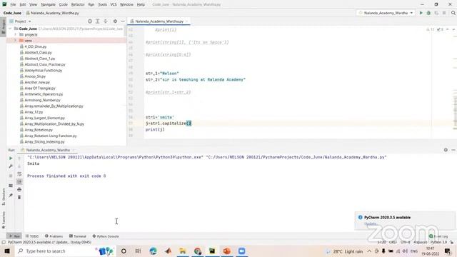Hide the Project tool window
This screenshot has width=457, height=257.
coord(123,21)
